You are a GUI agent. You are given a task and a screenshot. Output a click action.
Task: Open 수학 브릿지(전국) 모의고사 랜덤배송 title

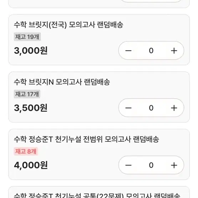coord(68,25)
